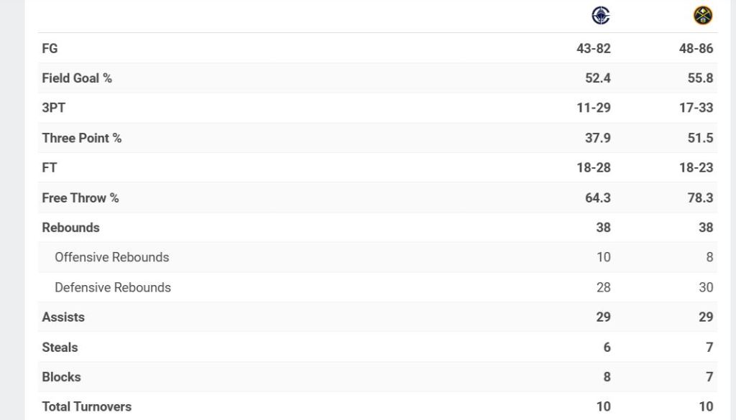The height and width of the screenshot is (420, 736).
Task: Select the Defensive Rebounds sub-row label
Action: coord(113,287)
